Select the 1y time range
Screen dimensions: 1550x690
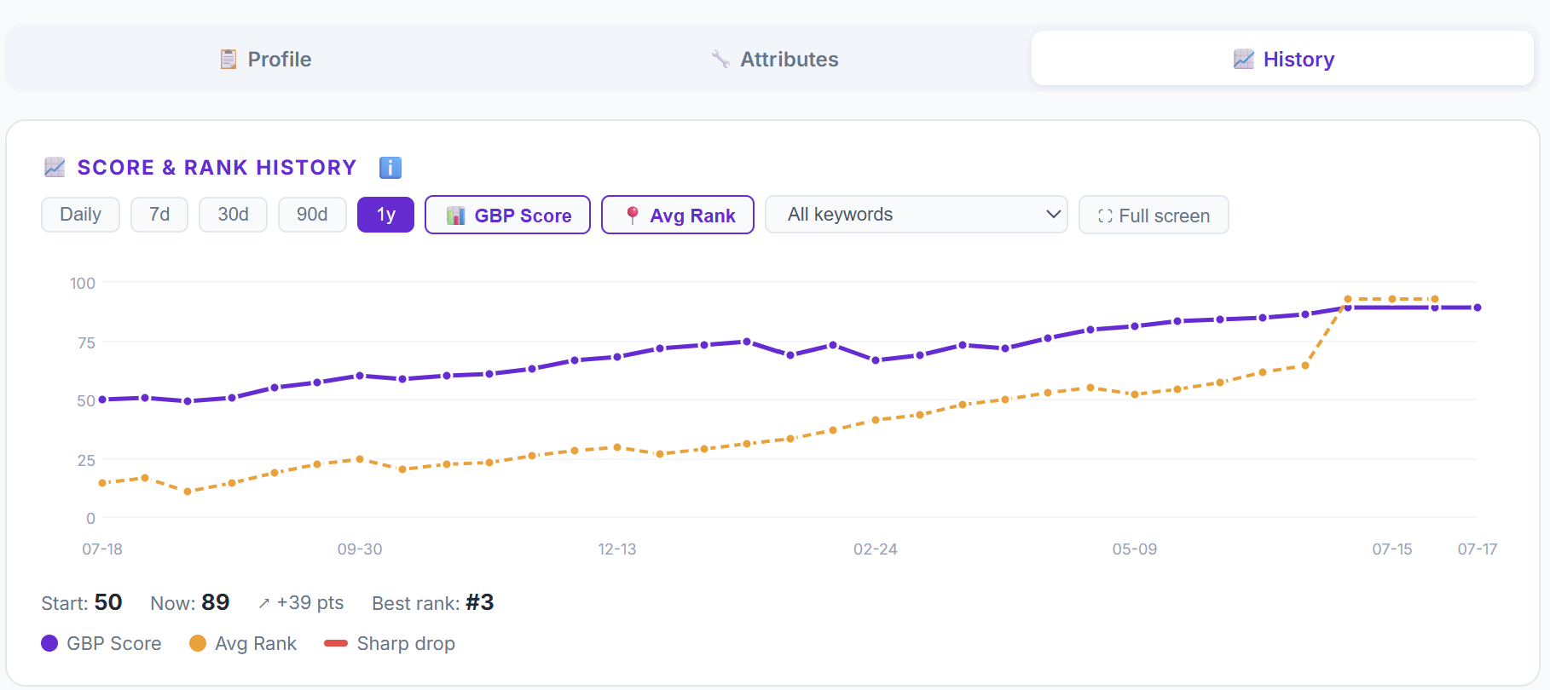pyautogui.click(x=385, y=215)
